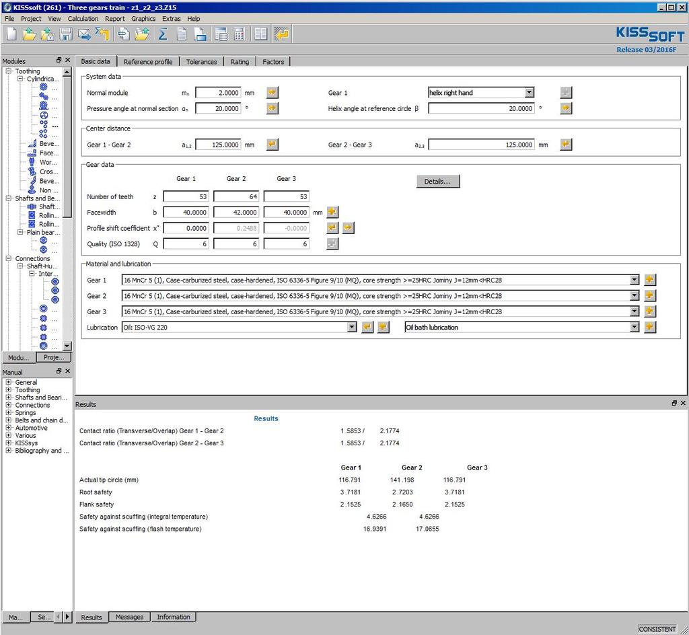Switch to the Factors tab
Screen dimensions: 689x635
click(273, 61)
